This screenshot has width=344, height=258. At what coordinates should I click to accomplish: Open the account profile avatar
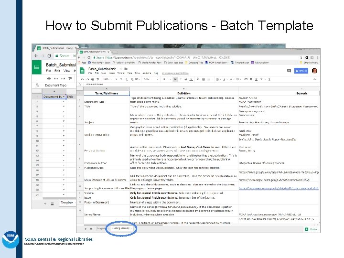[x=314, y=71]
